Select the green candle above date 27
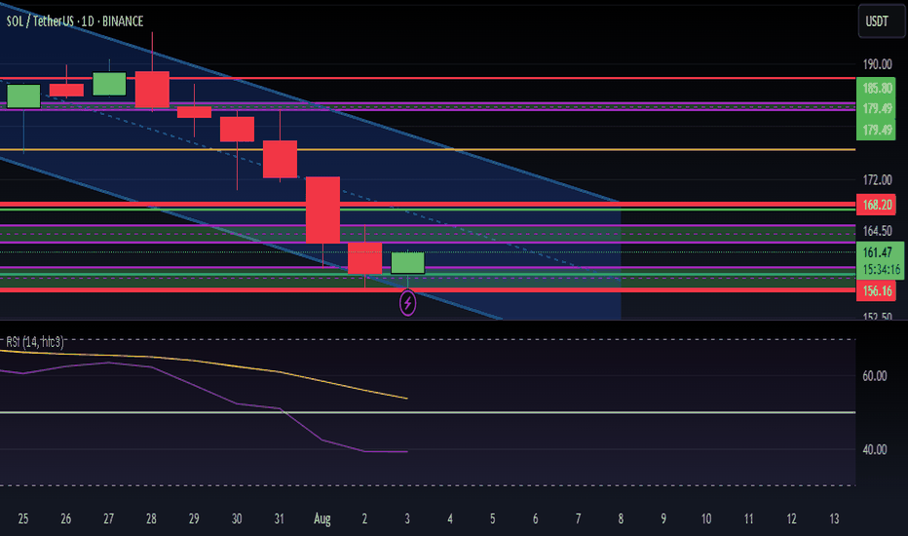Screen dimensions: 908x536 pyautogui.click(x=109, y=84)
